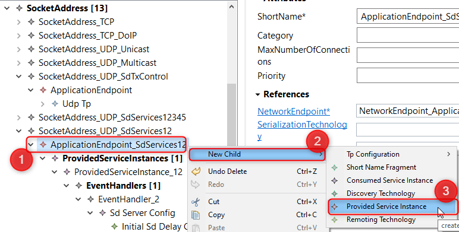
Task: Focus the Category input field
Action: (x=408, y=36)
